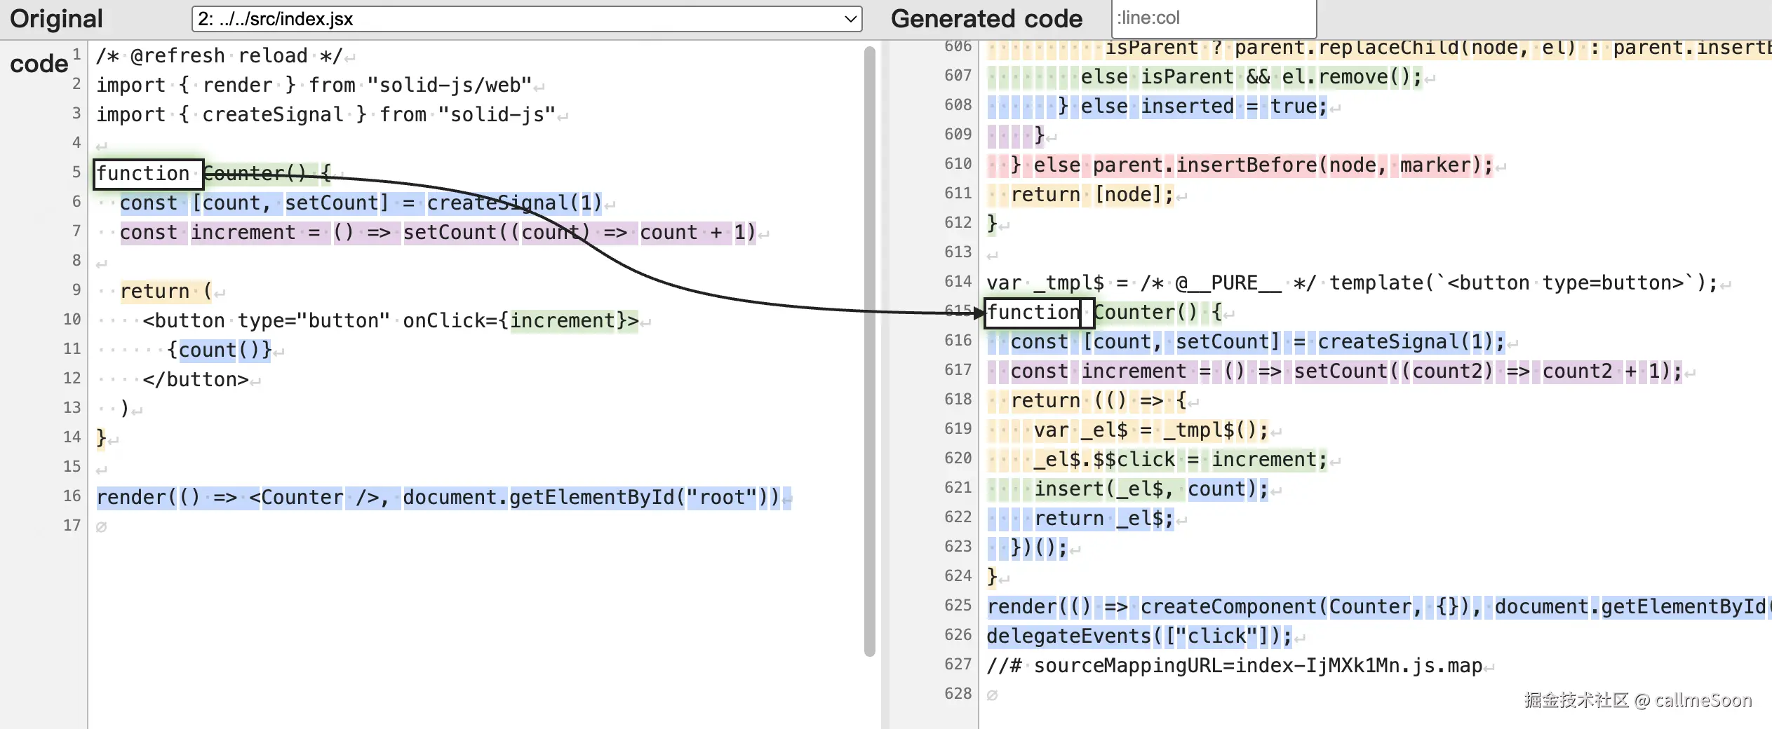Open the "2: ../../src/index.jsx" source file dropdown
The width and height of the screenshot is (1772, 729).
tap(527, 19)
